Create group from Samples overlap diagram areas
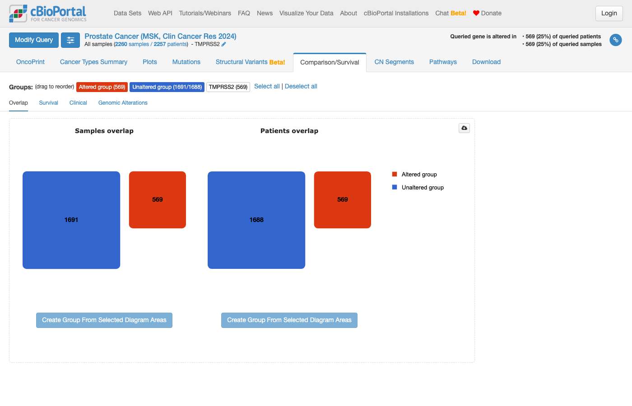This screenshot has height=406, width=632. [104, 320]
